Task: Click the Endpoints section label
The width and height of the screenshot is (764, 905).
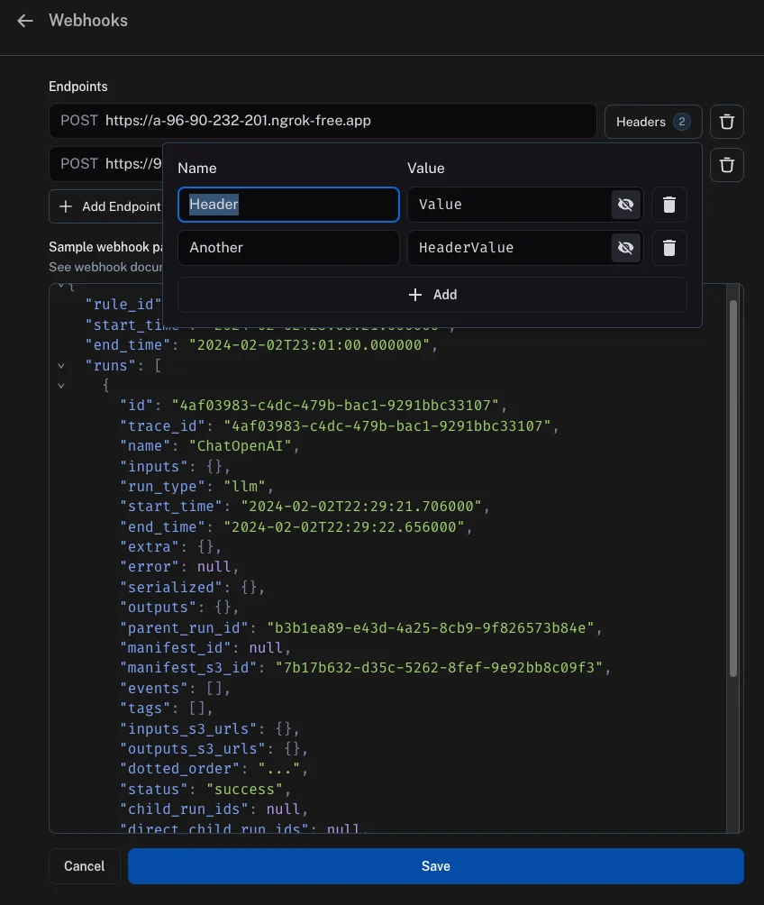Action: 77,87
